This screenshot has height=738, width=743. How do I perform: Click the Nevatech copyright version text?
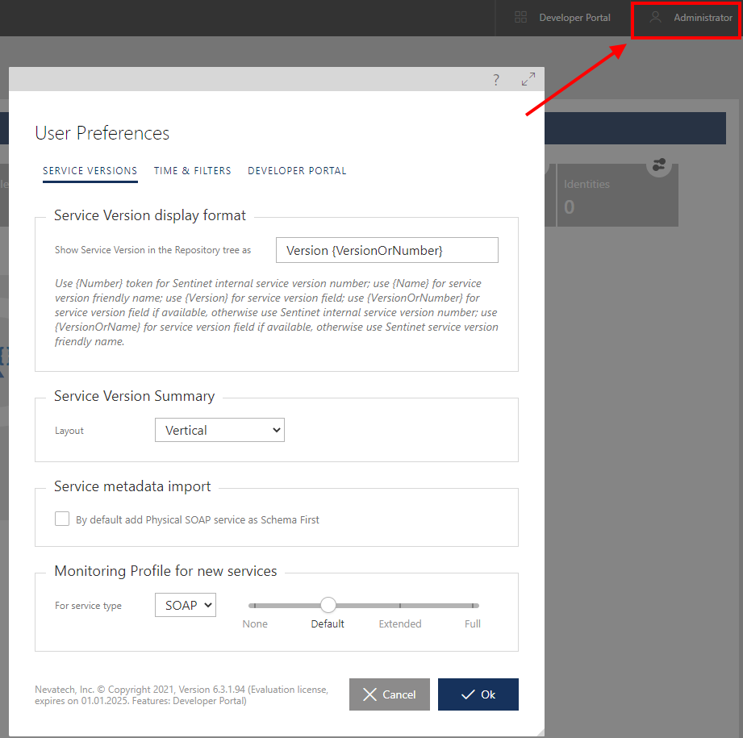click(182, 695)
